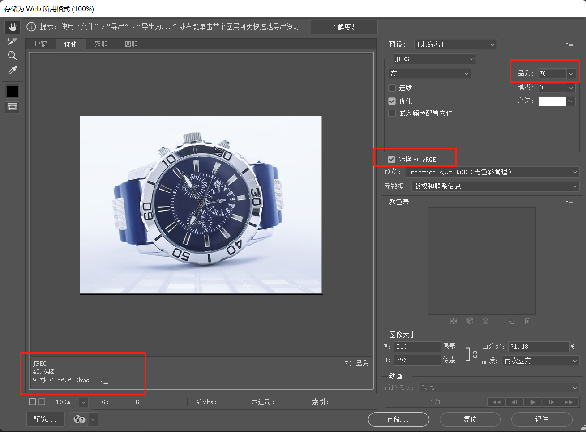The image size is (586, 432).
Task: Select the Slice Select tool
Action: 13,41
